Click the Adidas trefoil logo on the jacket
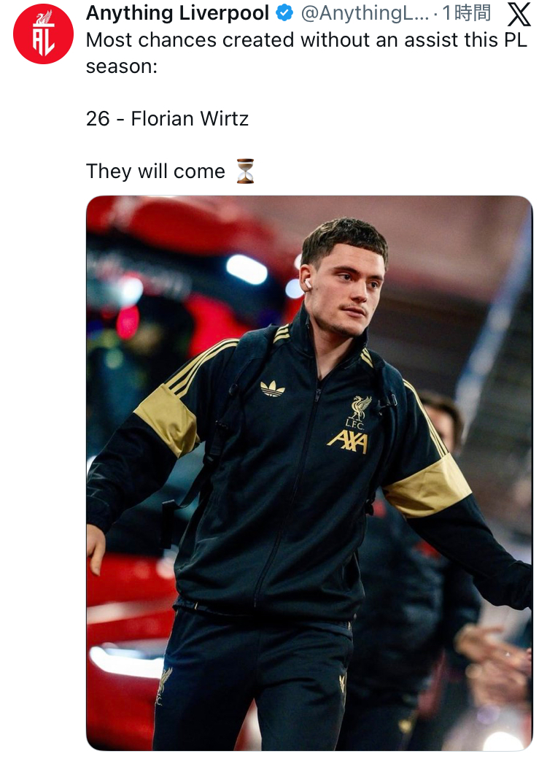Image resolution: width=547 pixels, height=759 pixels. (272, 388)
